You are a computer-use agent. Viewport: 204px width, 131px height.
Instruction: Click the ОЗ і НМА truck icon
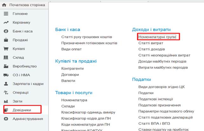click(5, 75)
